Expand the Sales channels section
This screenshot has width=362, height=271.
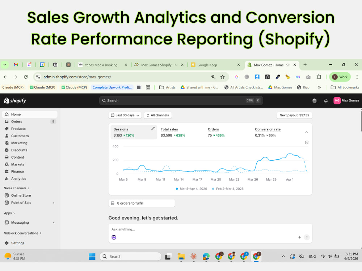[17, 188]
